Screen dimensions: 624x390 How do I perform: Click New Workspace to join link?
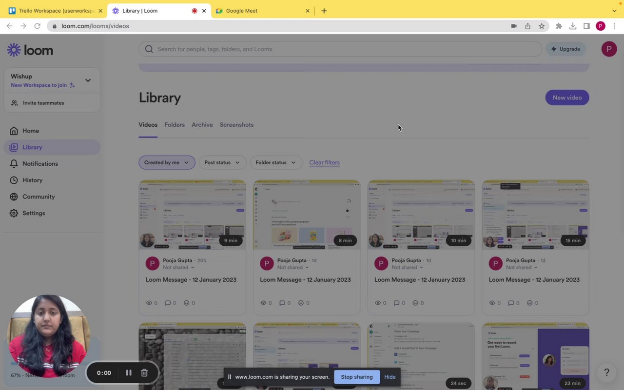coord(43,85)
